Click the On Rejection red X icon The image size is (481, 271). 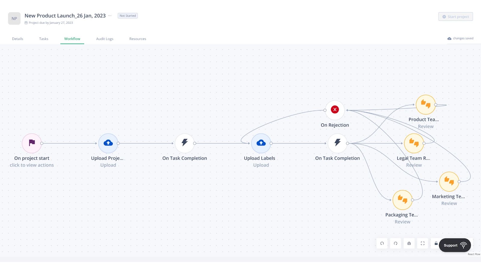335,110
